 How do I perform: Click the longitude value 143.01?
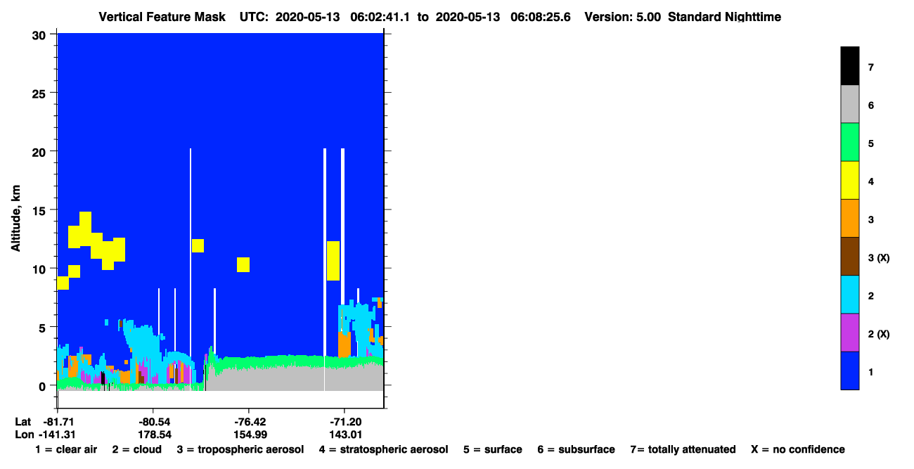[345, 435]
